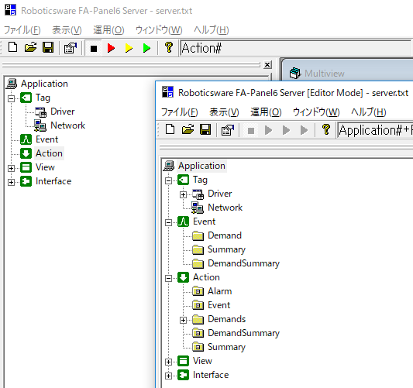Open ウィンドウ(W) menu in Editor Mode window

316,112
